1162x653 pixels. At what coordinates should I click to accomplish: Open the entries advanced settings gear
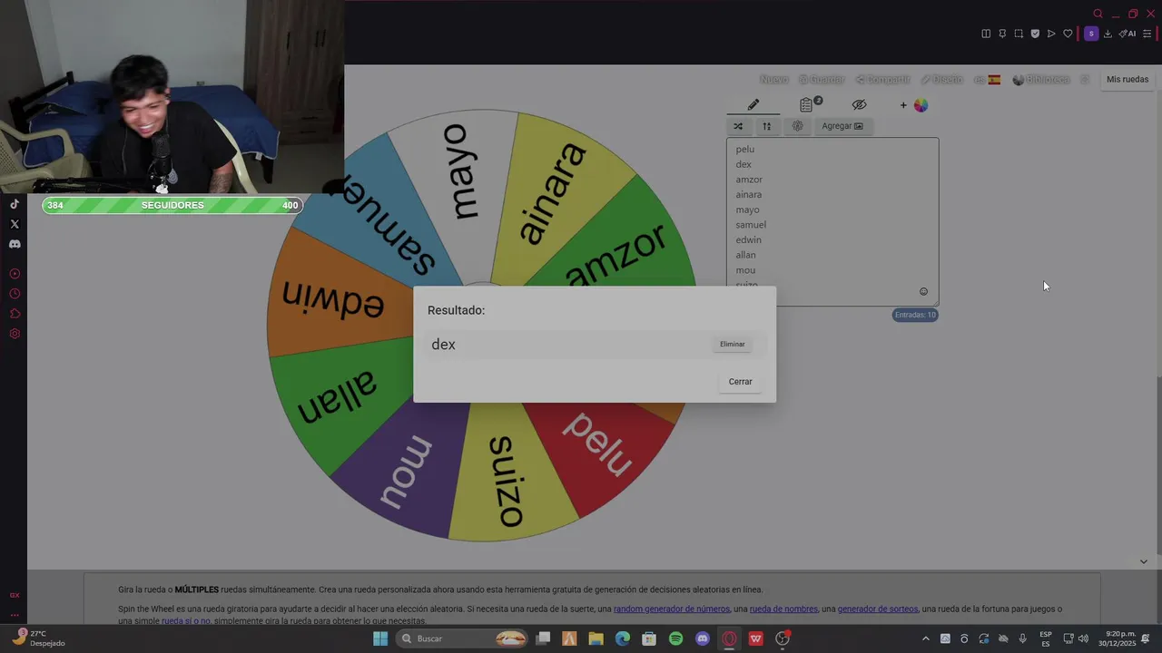click(x=797, y=126)
